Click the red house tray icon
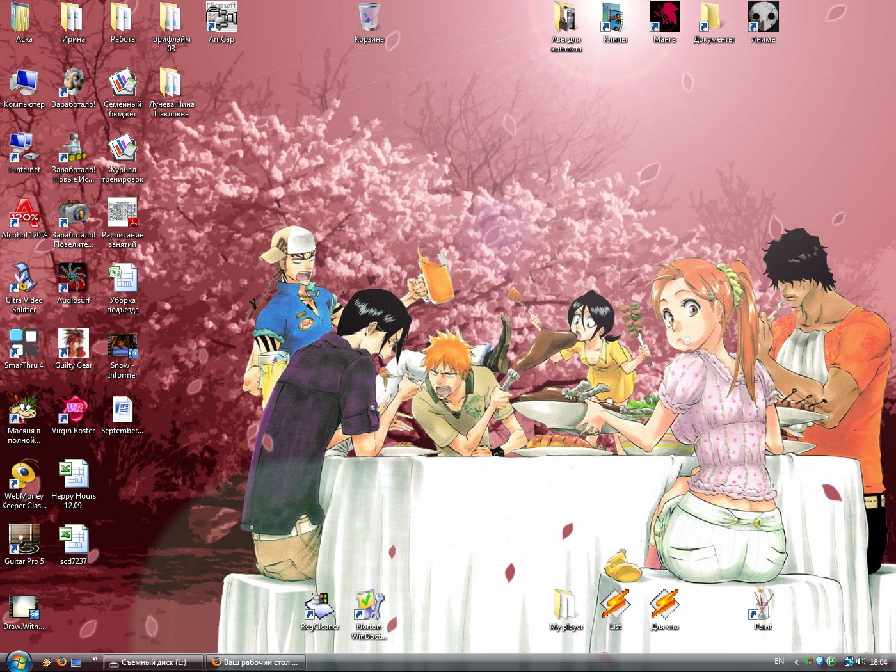Viewport: 896px width, 672px height. click(810, 661)
